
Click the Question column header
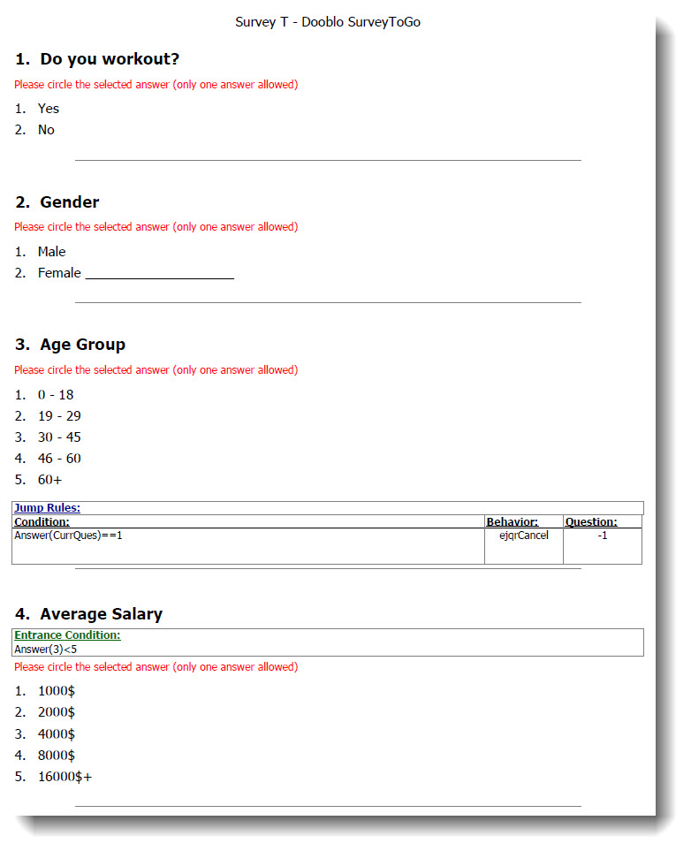[x=591, y=521]
